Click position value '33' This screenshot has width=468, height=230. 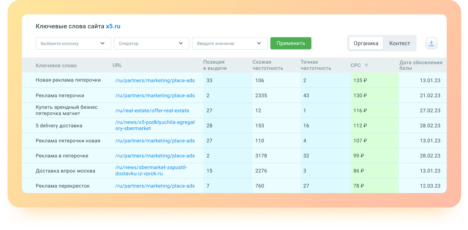(x=210, y=80)
